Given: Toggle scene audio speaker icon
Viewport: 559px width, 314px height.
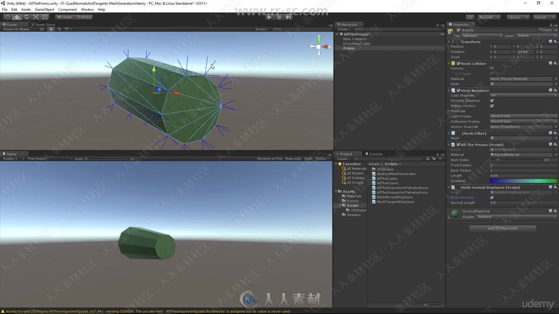Looking at the screenshot, I should point(59,29).
